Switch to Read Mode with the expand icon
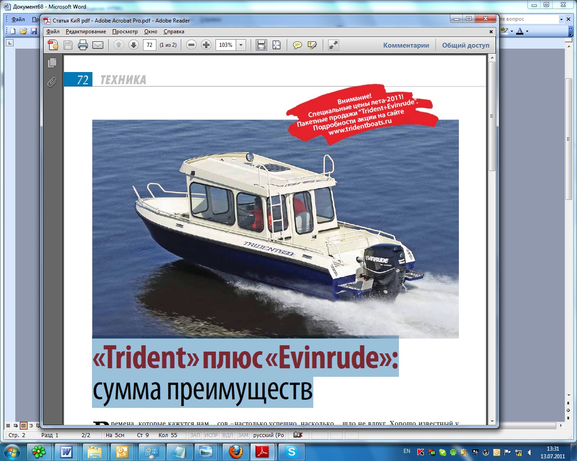 click(x=333, y=45)
